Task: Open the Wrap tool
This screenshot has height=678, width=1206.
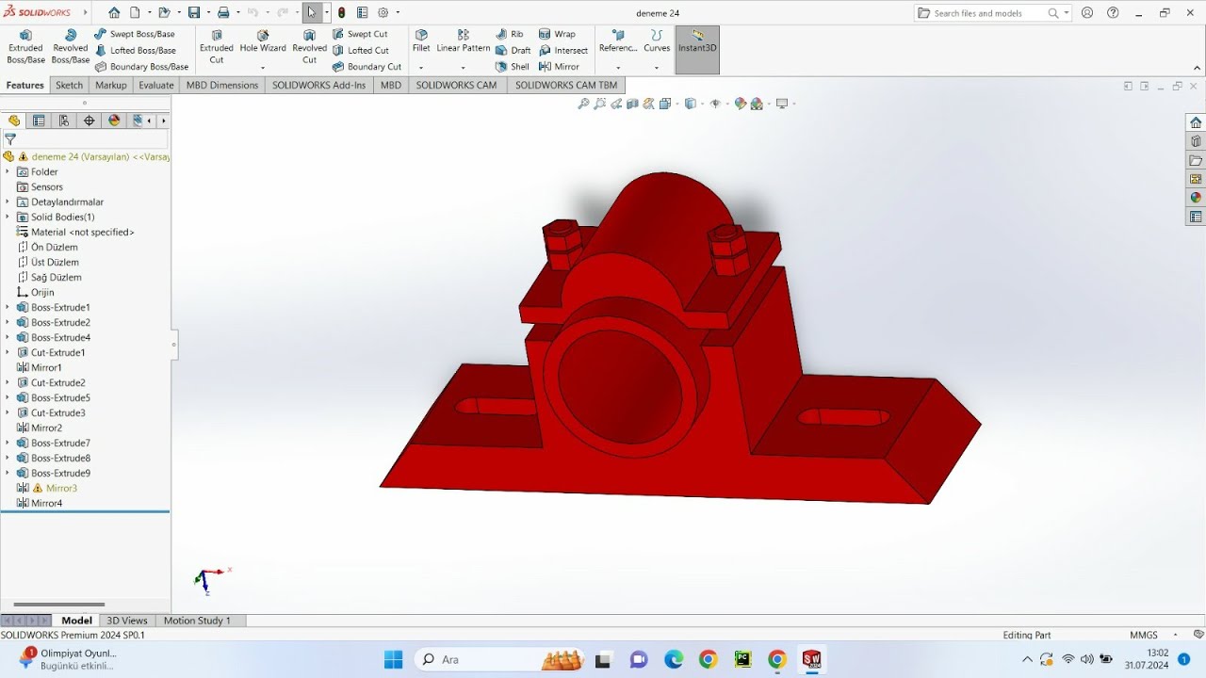Action: point(557,34)
